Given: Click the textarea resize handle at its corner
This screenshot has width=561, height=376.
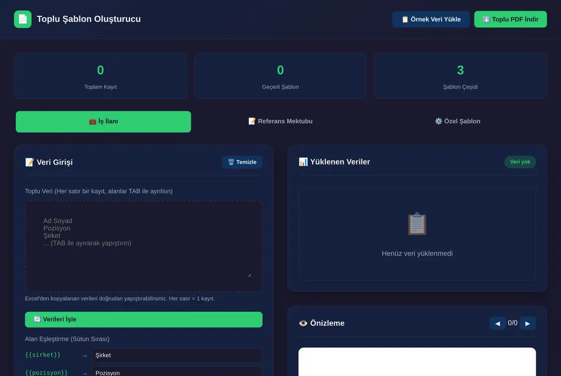Looking at the screenshot, I should point(249,275).
